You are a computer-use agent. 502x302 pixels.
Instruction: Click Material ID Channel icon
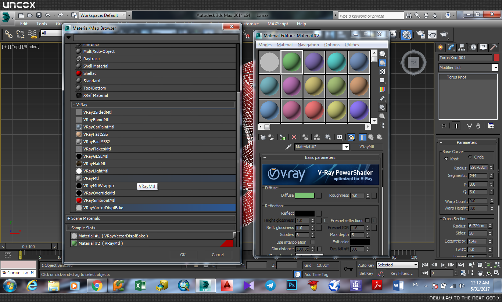pyautogui.click(x=340, y=137)
